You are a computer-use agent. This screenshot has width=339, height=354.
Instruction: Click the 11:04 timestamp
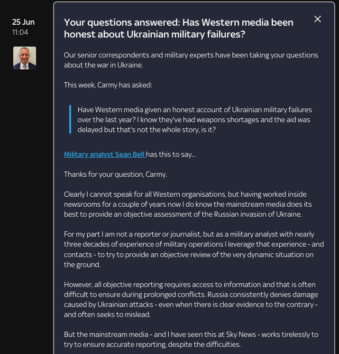[x=20, y=32]
